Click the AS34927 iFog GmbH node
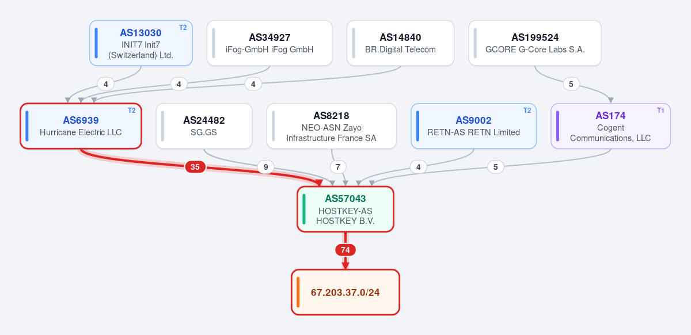The image size is (691, 335). click(269, 43)
